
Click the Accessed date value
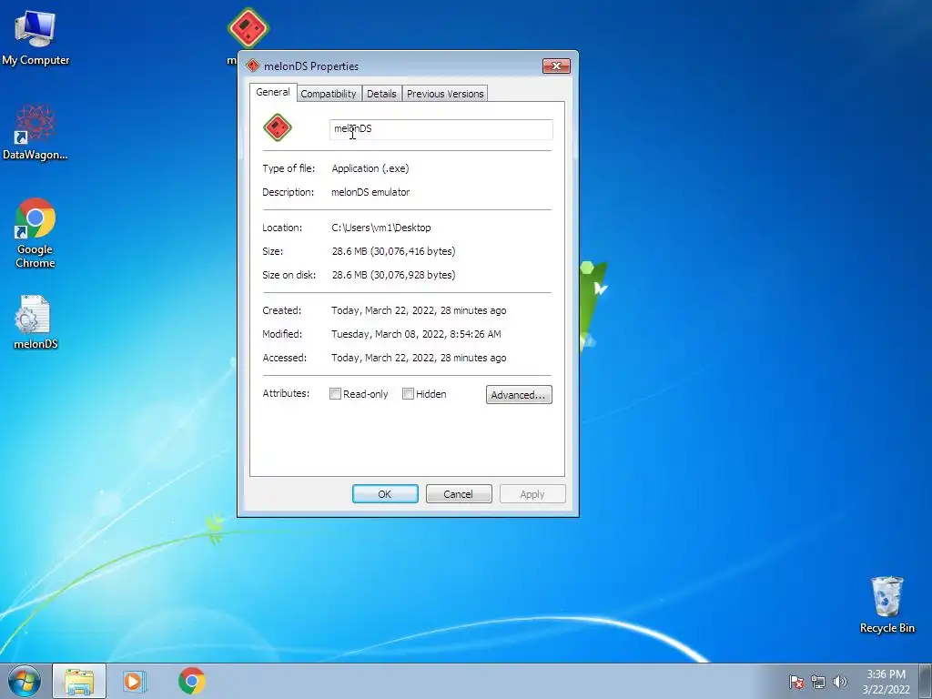[x=419, y=358]
